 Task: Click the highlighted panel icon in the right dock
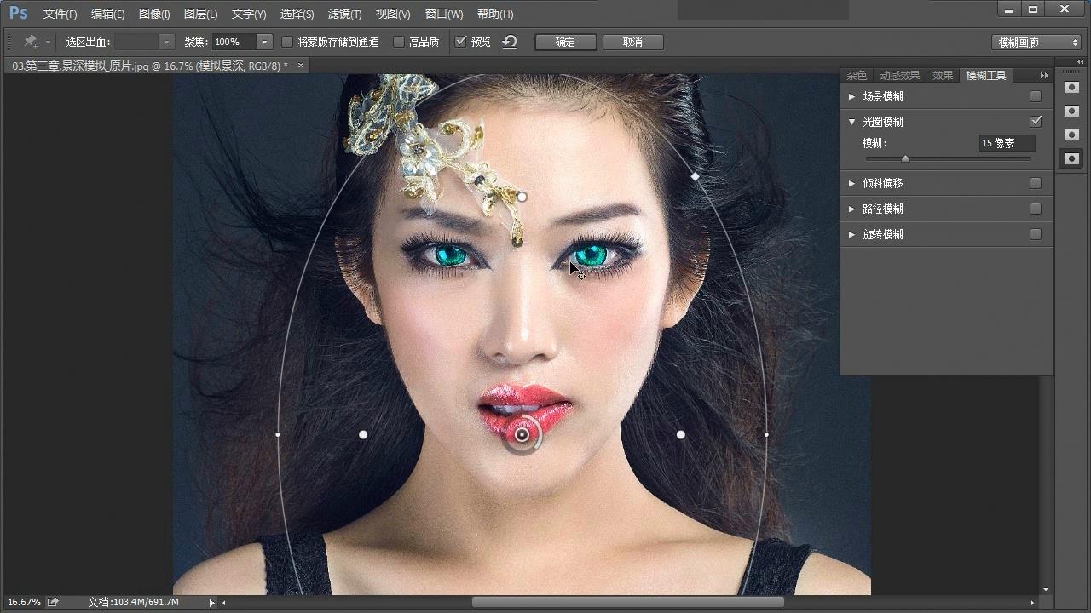pos(1071,158)
